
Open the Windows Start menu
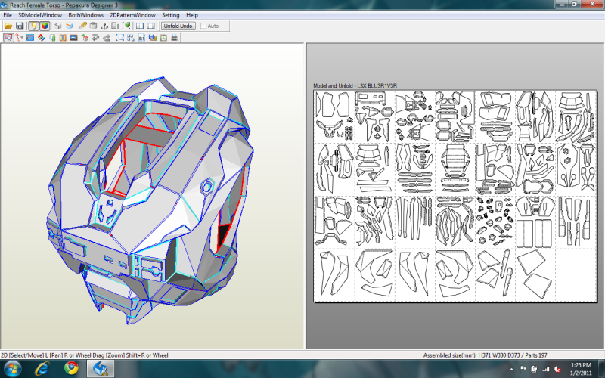[x=12, y=369]
